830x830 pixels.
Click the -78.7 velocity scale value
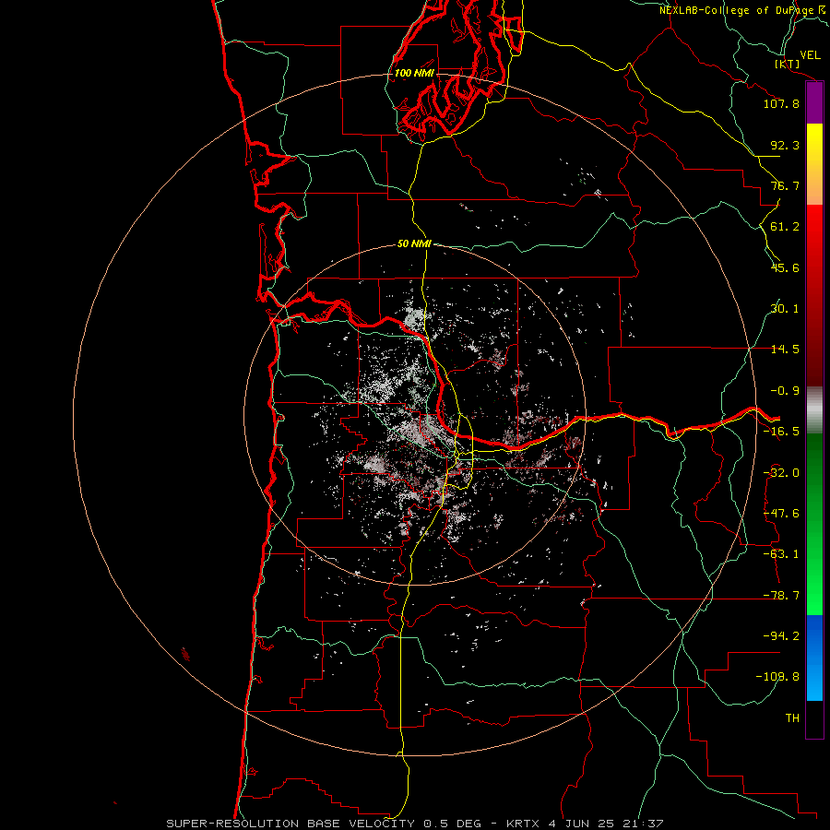point(781,596)
